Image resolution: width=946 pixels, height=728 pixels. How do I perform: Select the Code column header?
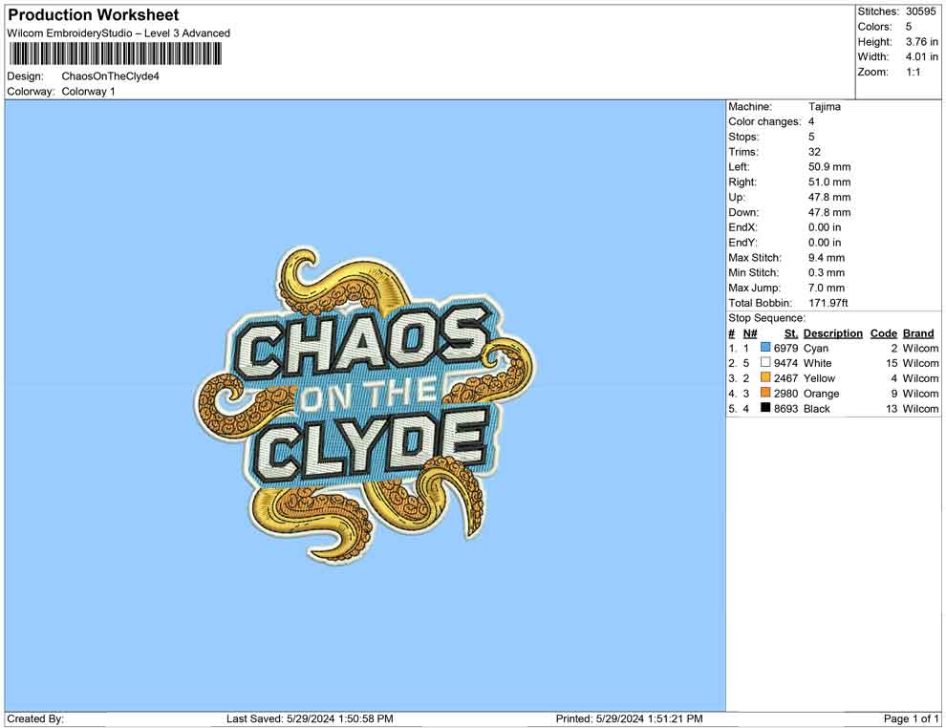coord(883,333)
